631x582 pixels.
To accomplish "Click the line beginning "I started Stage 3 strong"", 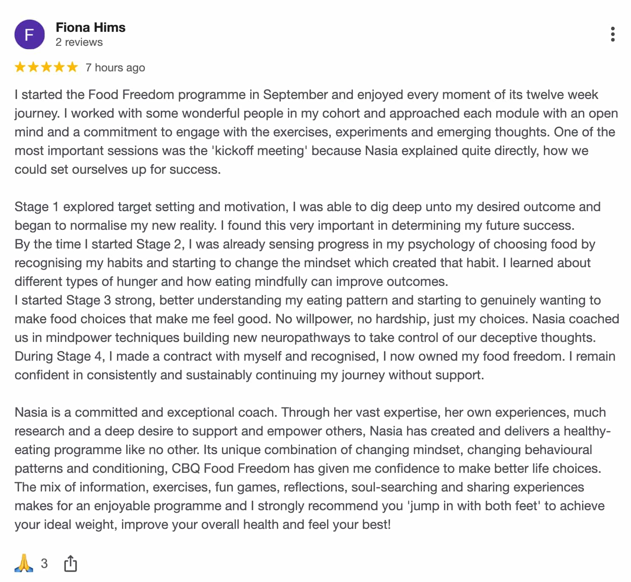I will point(307,300).
